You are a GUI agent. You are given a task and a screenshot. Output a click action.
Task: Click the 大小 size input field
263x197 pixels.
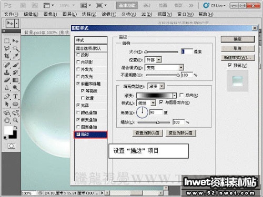(187, 51)
